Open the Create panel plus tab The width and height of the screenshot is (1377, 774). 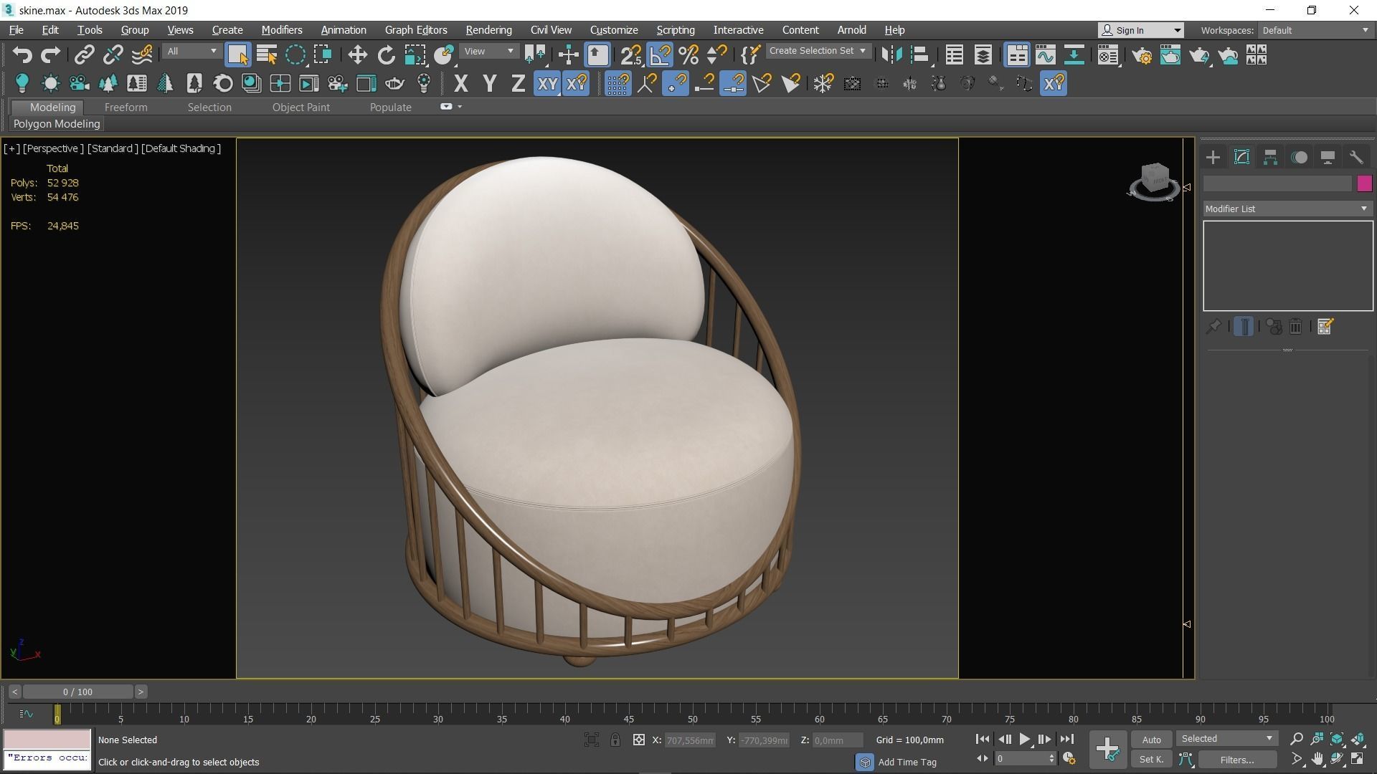(x=1213, y=158)
